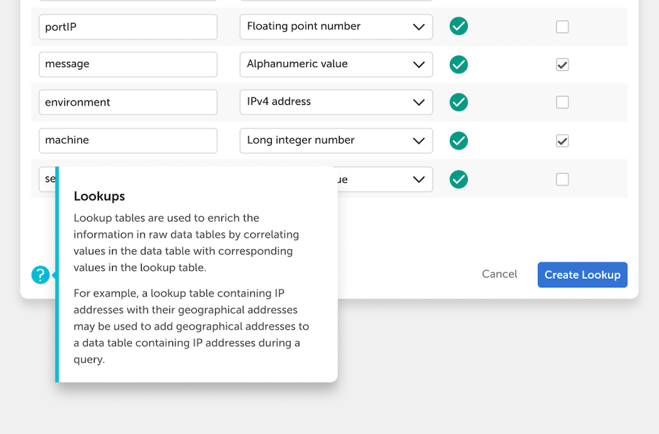Click Cancel to dismiss the form
659x434 pixels.
499,274
